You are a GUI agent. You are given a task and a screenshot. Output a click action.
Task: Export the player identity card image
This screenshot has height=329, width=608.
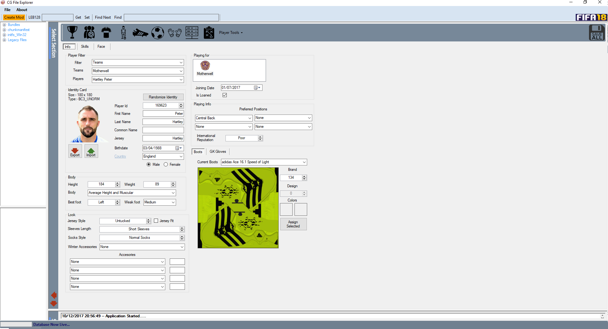[75, 151]
